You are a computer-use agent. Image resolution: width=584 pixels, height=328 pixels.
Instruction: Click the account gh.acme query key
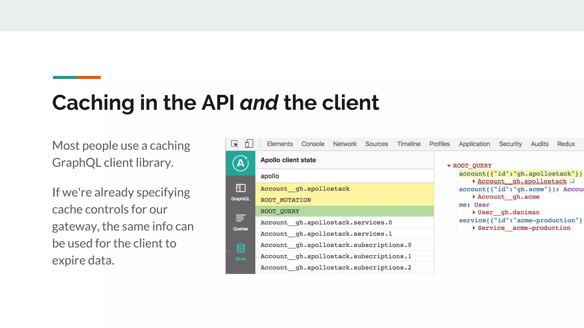point(506,189)
